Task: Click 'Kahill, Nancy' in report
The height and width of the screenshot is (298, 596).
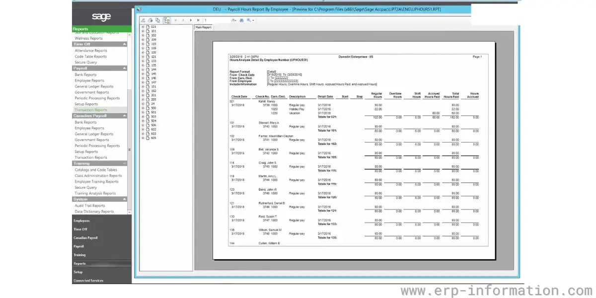Action: (x=267, y=101)
